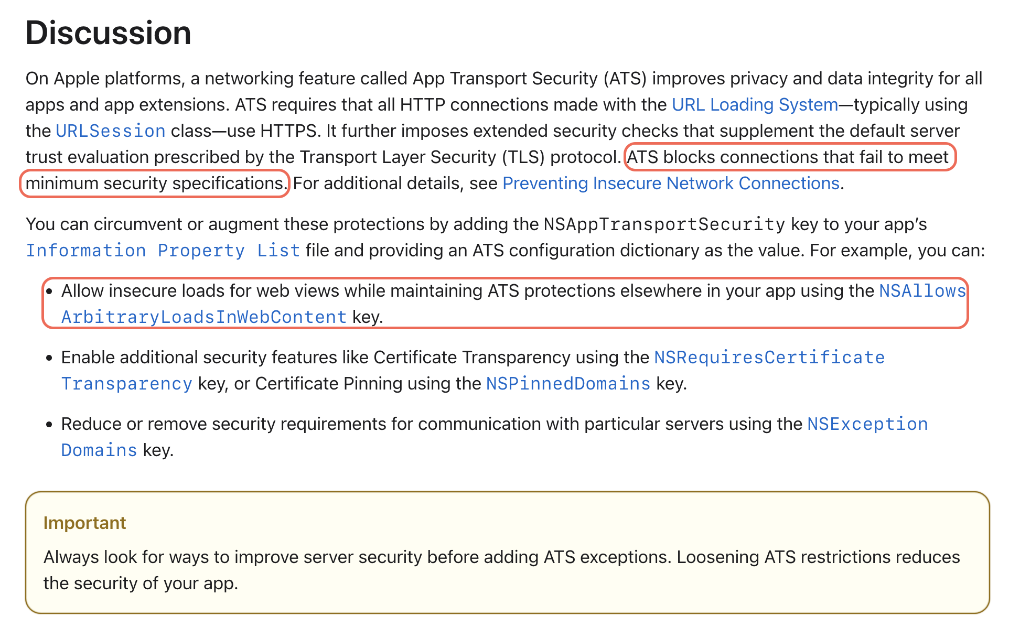Click the NSAllowsArbitraryLoadsInWebContent key link
The width and height of the screenshot is (1009, 627).
click(203, 317)
